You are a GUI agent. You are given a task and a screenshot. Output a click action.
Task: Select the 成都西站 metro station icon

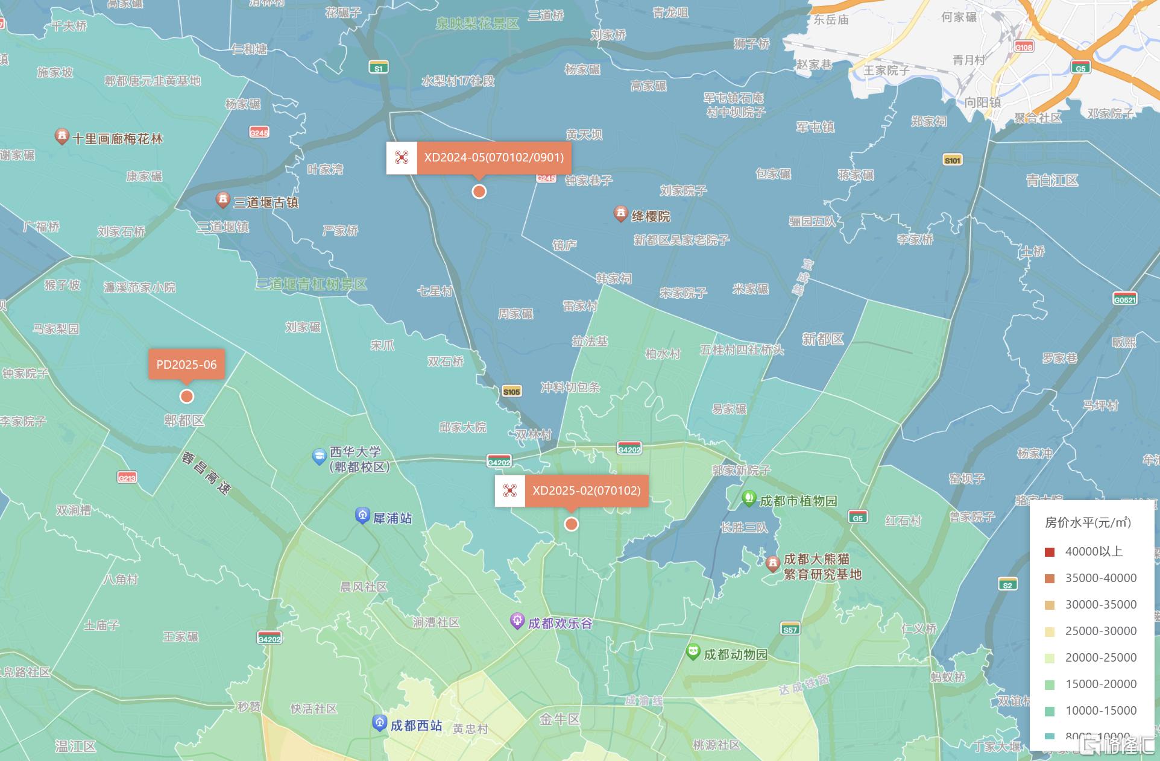pyautogui.click(x=379, y=723)
